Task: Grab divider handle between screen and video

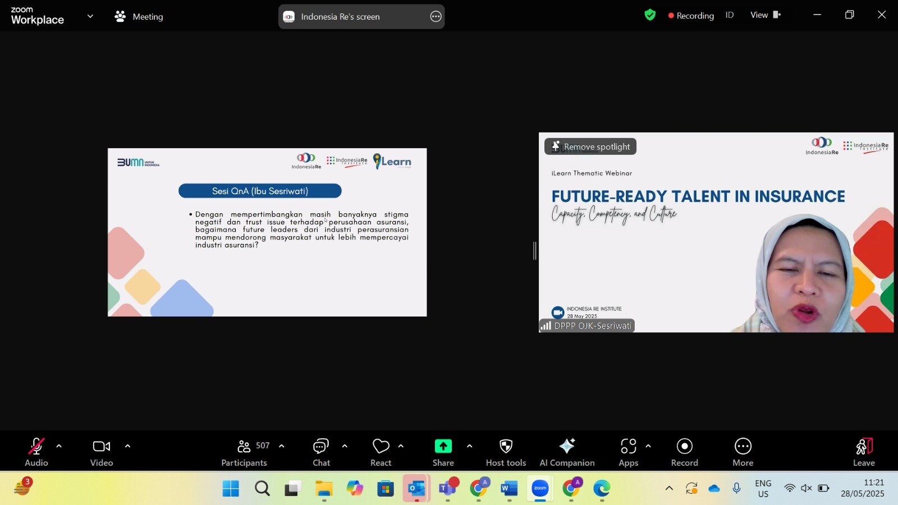Action: 535,250
